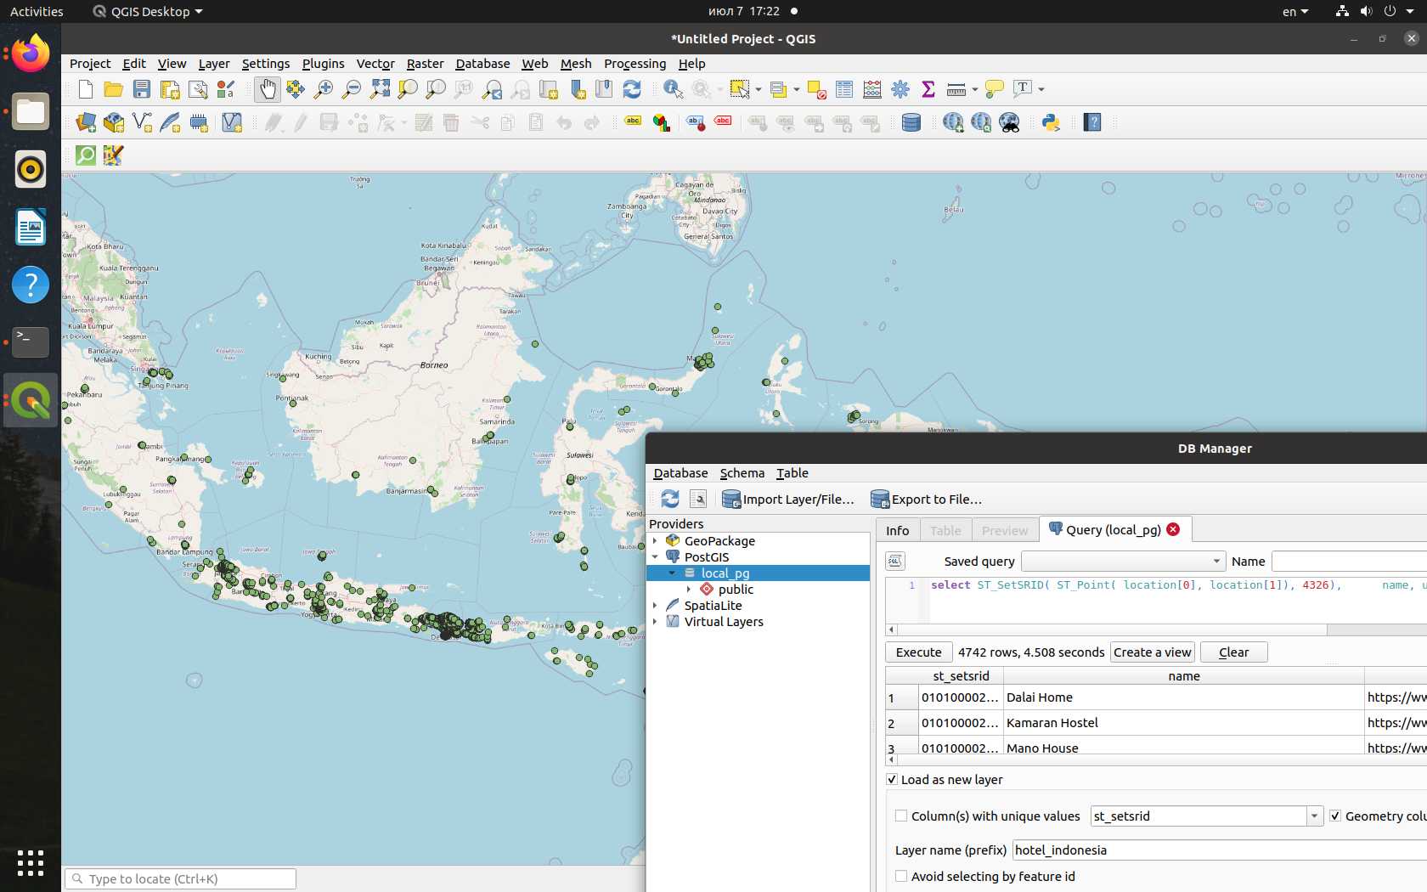Open the Python Console

[1051, 122]
